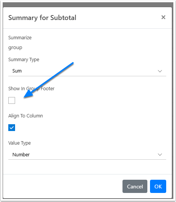176x202 pixels.
Task: Click the Value Type label
Action: click(x=20, y=143)
